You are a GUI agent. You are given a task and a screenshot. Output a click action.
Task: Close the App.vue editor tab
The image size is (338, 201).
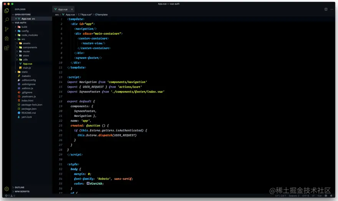(72, 9)
